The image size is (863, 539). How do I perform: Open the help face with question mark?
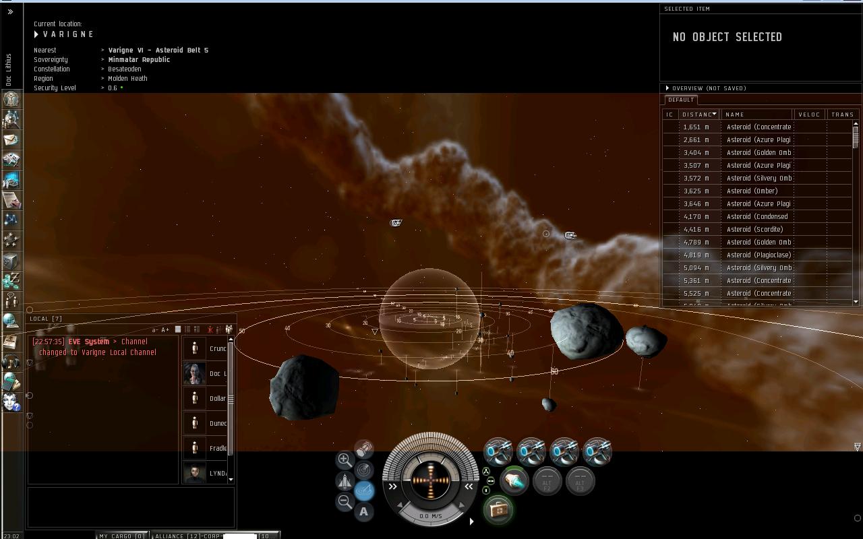pos(11,402)
